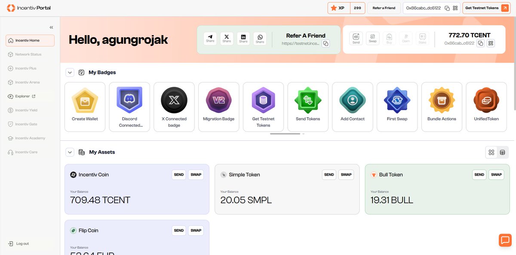The height and width of the screenshot is (255, 516).
Task: Collapse the sidebar with double chevron
Action: (x=51, y=27)
